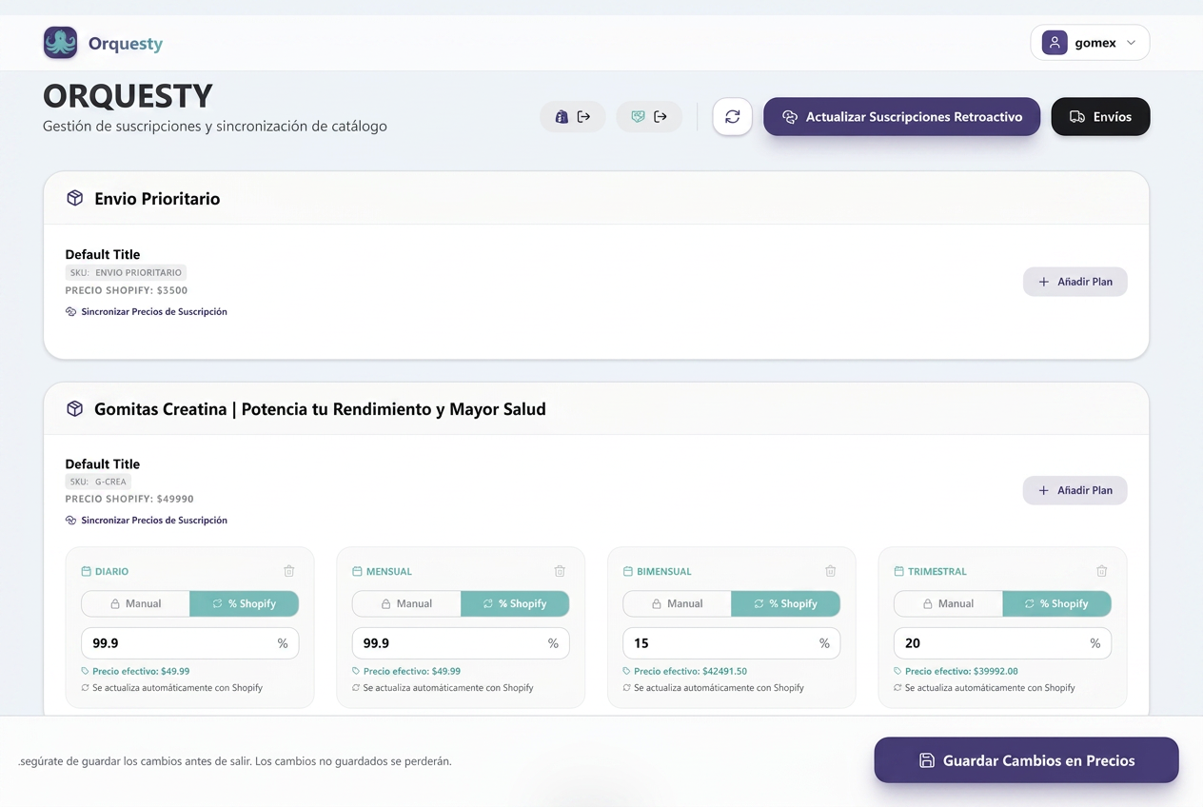Delete the MENSUAL plan with trash icon
1203x807 pixels.
pyautogui.click(x=560, y=571)
